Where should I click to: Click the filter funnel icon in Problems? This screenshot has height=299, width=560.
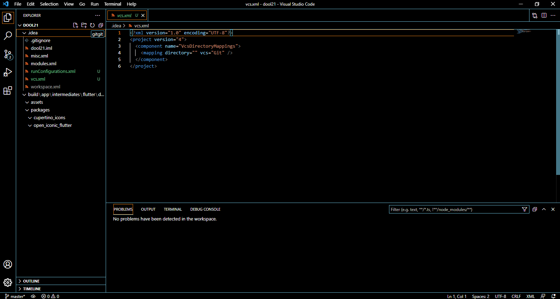(x=525, y=209)
